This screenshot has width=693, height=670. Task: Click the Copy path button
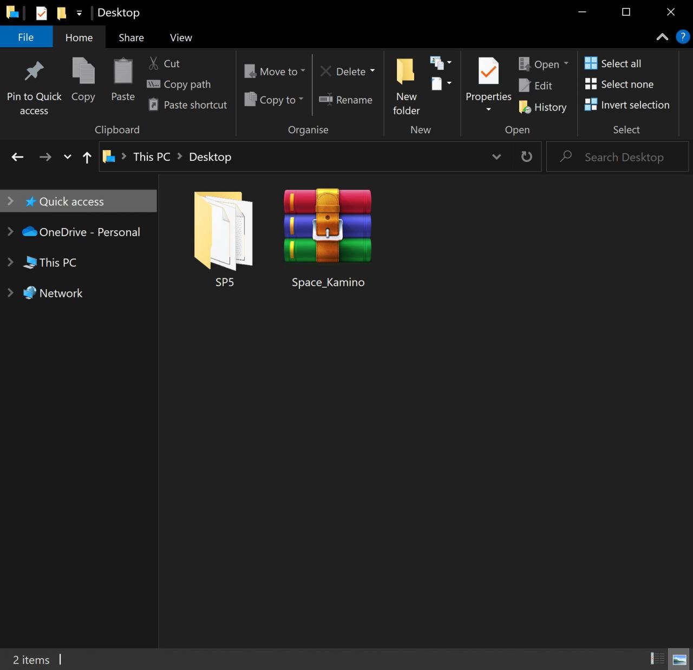[179, 84]
